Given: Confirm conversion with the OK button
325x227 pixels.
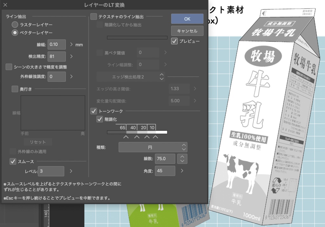Looking at the screenshot, I should (187, 19).
